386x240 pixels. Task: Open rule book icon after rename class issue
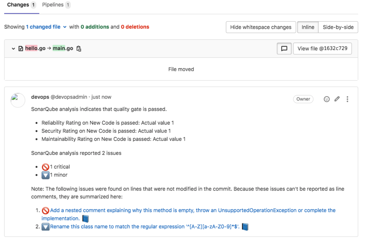click(245, 227)
